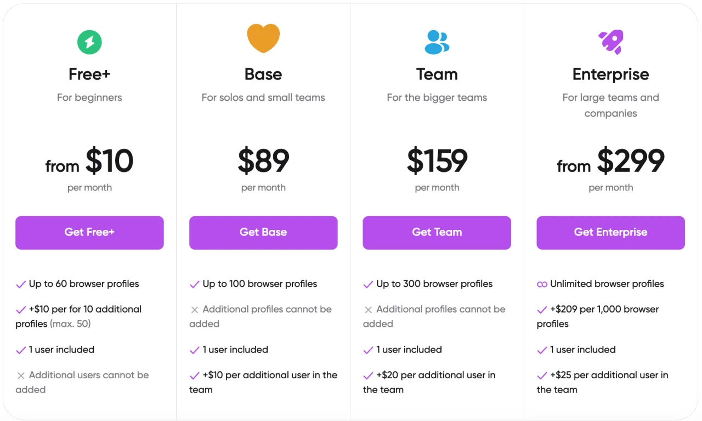Viewport: 702px width, 421px height.
Task: Click the Free+ plan heading
Action: click(89, 74)
